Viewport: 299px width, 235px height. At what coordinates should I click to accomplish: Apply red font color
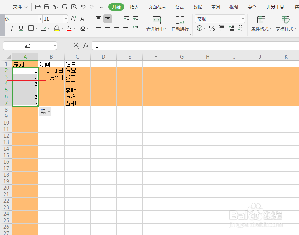pos(69,28)
